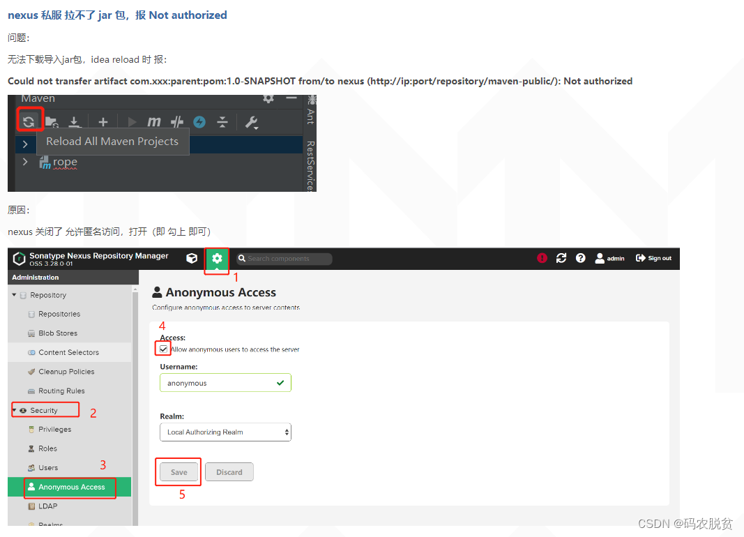Viewport: 744px width, 537px height.
Task: Click Collapse All icon in Maven toolbar
Action: 222,122
